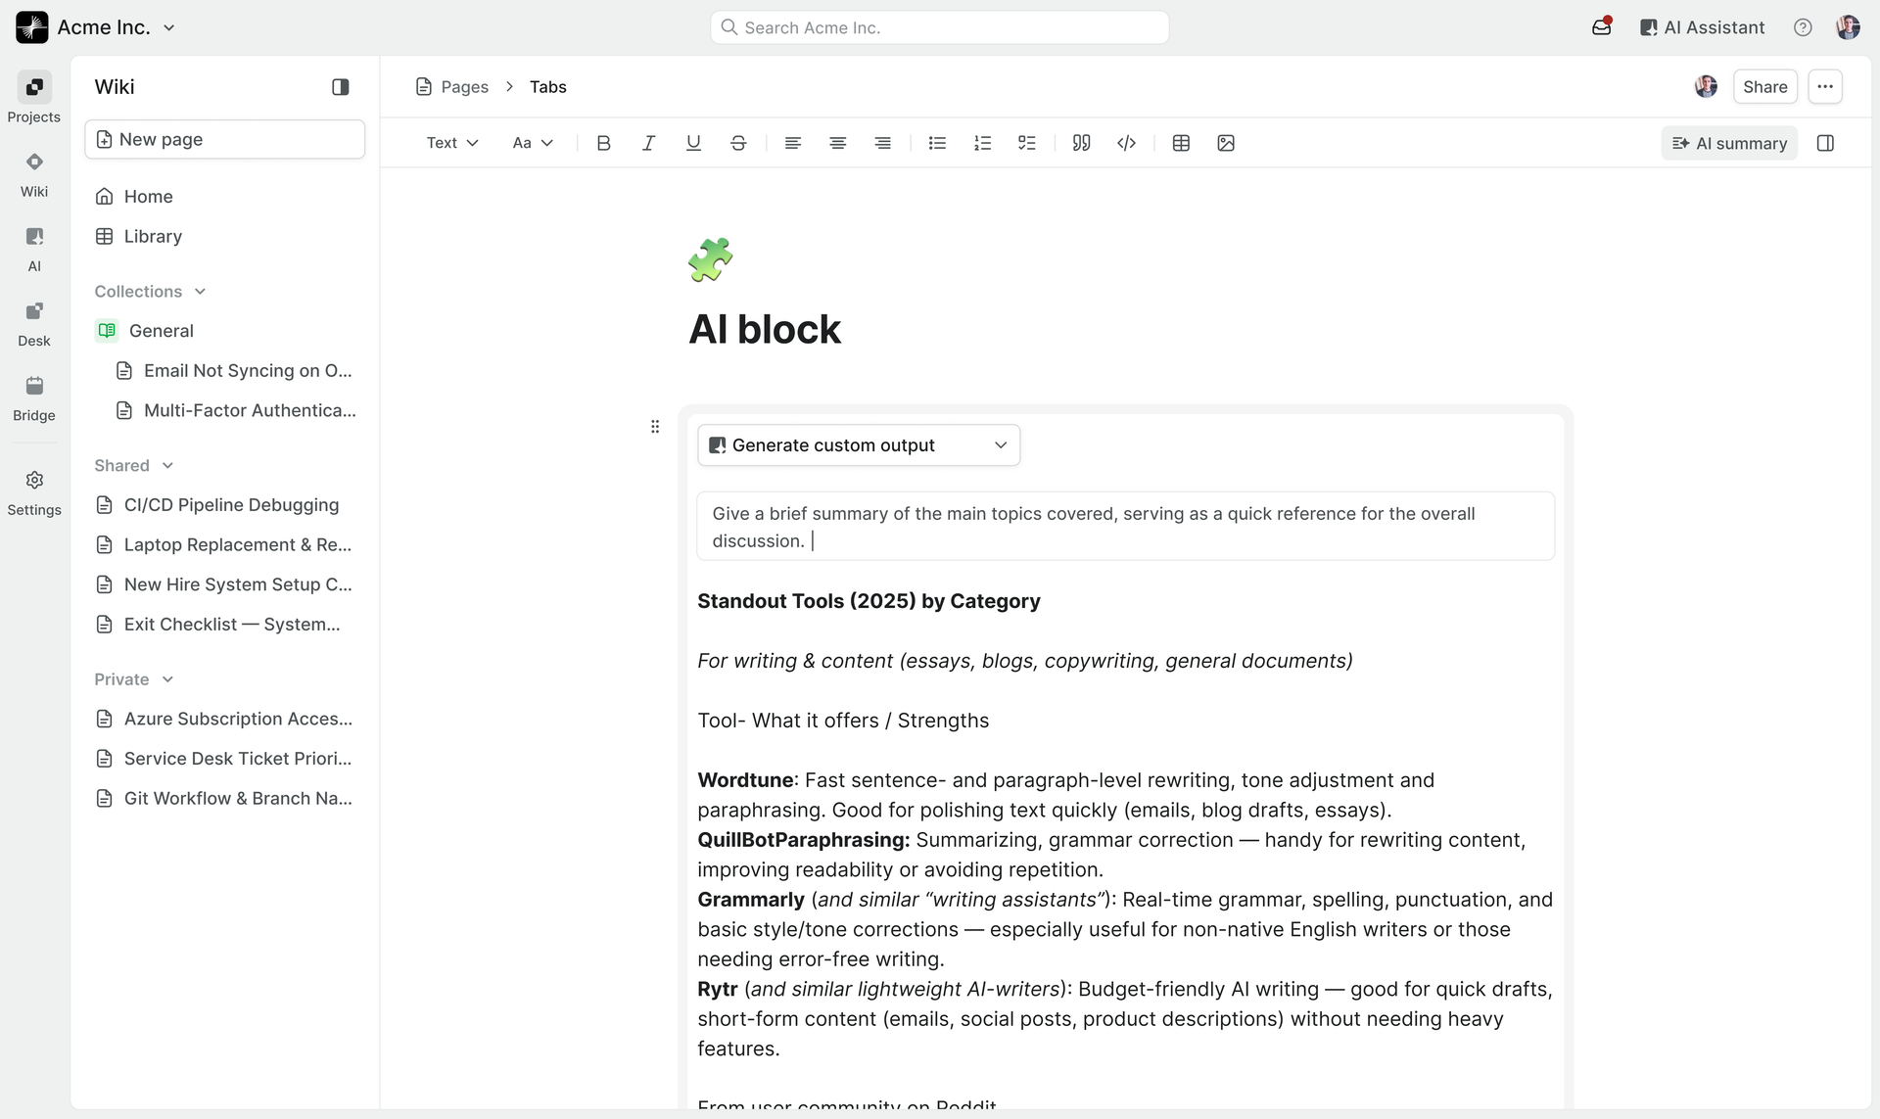The image size is (1880, 1119).
Task: Apply italic formatting
Action: coord(648,143)
